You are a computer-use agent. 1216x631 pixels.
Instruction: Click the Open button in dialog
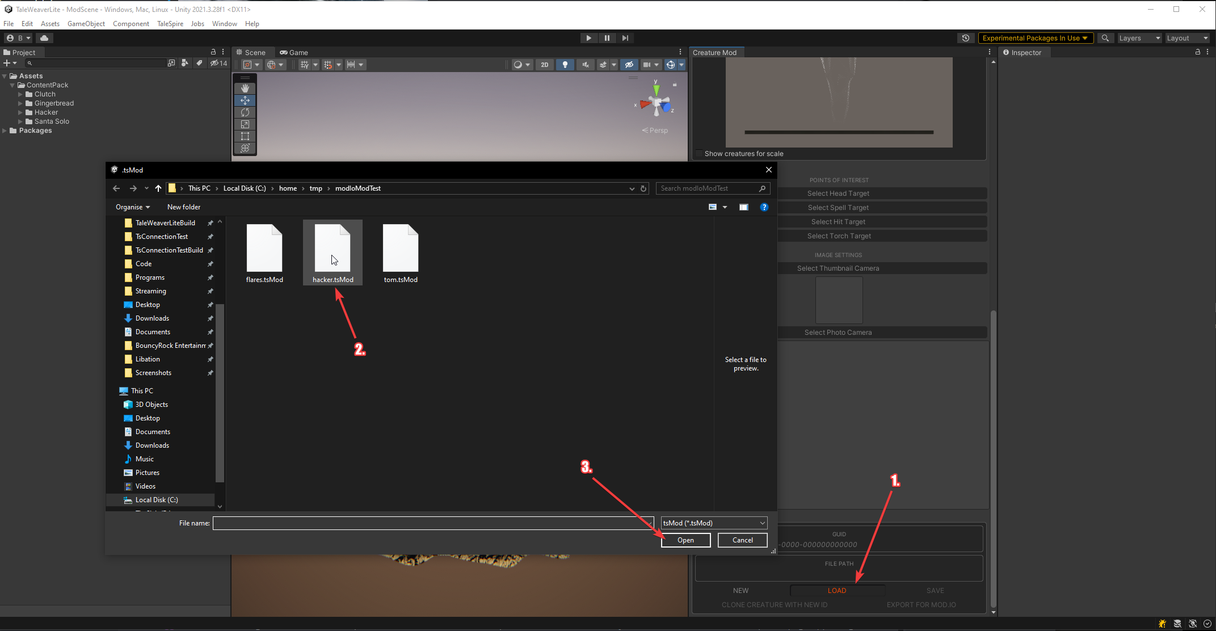(685, 540)
